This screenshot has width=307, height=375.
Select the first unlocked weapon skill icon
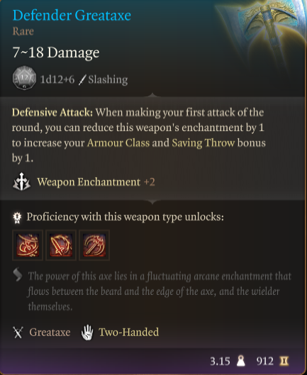click(28, 245)
